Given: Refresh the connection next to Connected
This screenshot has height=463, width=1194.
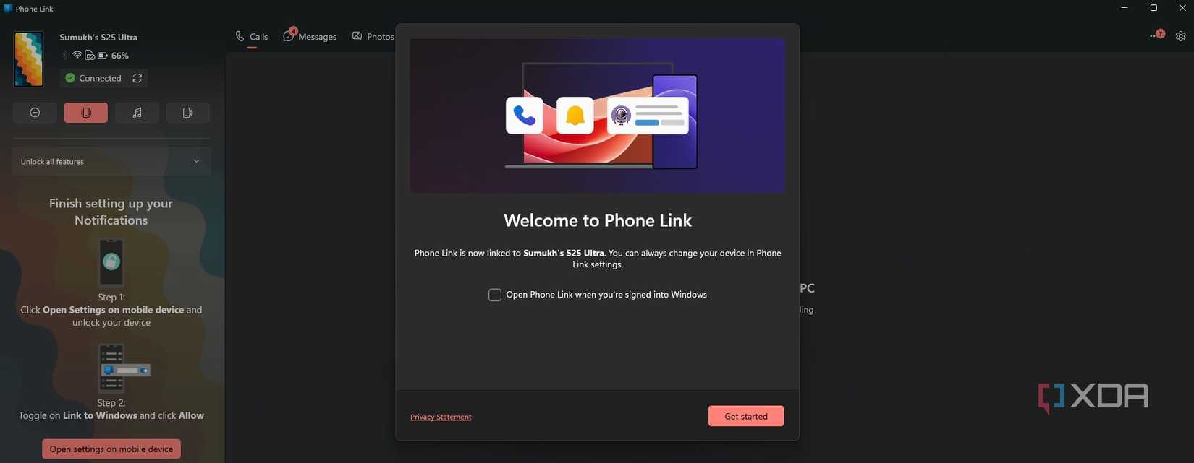Looking at the screenshot, I should click(137, 78).
